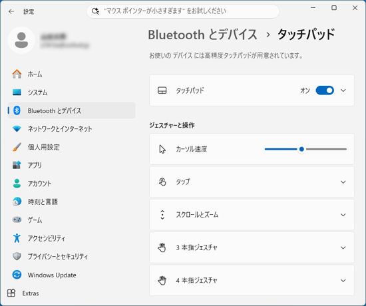Click the Network Wi-Fi icon

pyautogui.click(x=17, y=128)
